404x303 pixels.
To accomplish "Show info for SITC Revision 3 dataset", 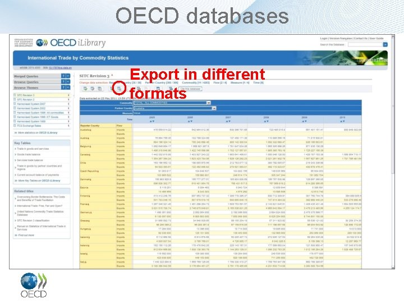I will [68, 95].
